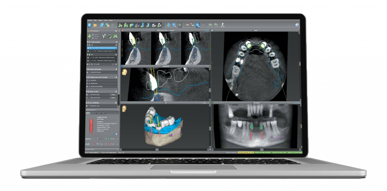387x191 pixels.
Task: Show more diameter options arrow
Action: coord(117,139)
